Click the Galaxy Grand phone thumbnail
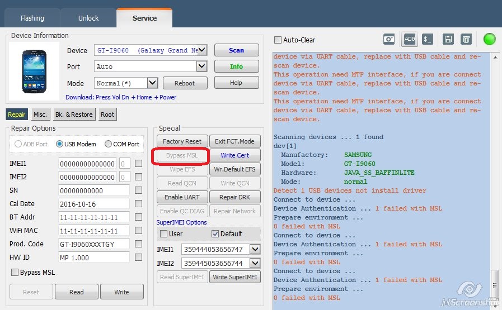This screenshot has width=502, height=310. [x=34, y=71]
